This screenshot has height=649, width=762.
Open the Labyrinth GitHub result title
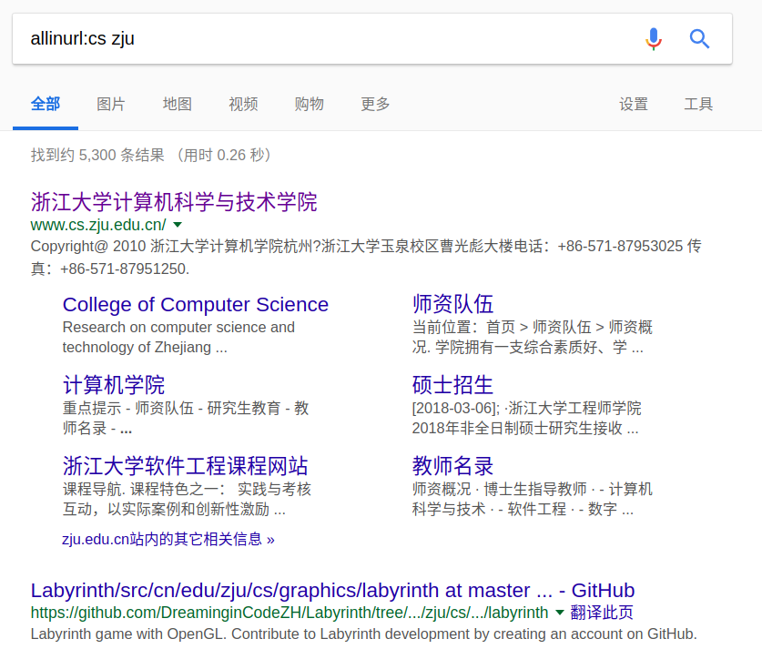tap(332, 591)
